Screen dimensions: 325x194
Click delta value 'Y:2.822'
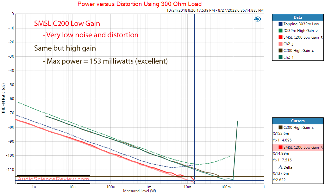point(279,180)
